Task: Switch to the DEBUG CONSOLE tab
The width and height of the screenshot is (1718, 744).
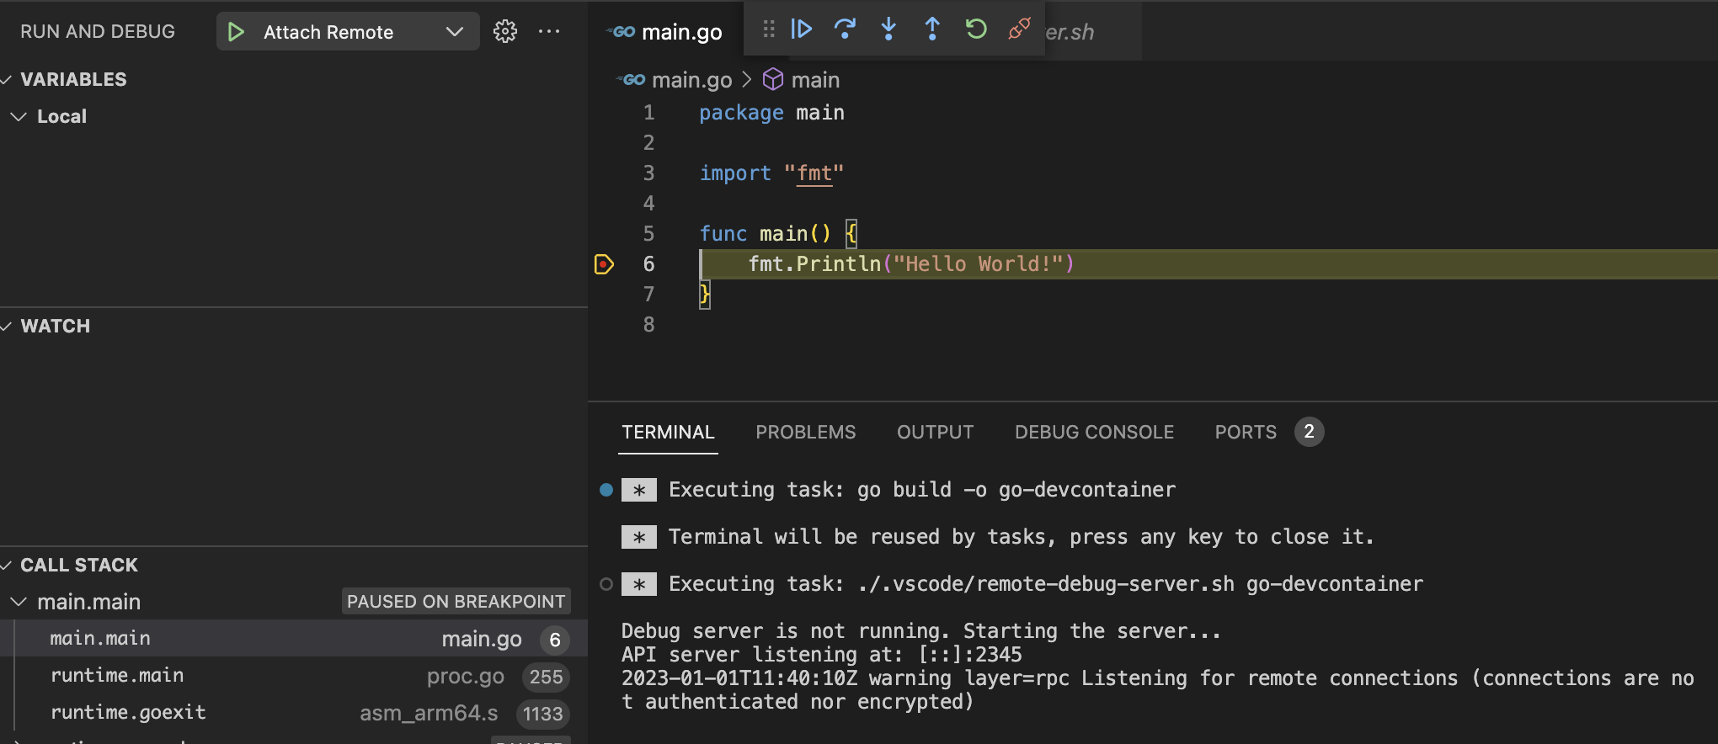Action: (1094, 433)
